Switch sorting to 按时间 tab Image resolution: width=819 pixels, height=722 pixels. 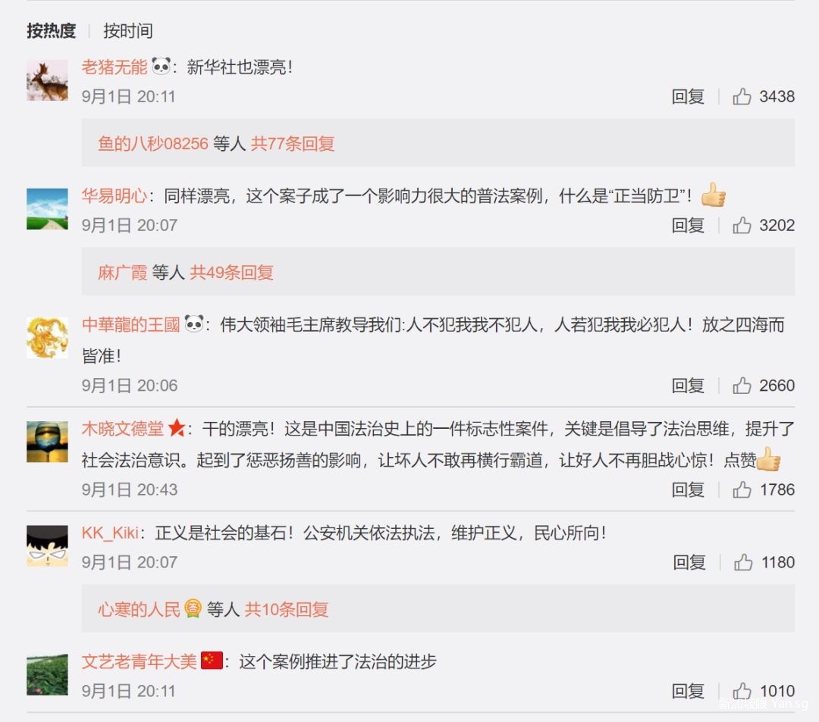[x=128, y=31]
